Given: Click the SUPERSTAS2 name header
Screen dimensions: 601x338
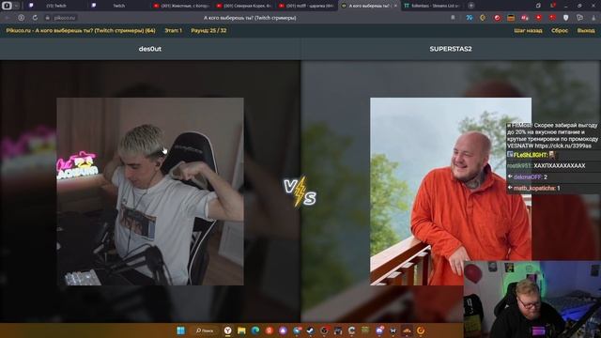Looking at the screenshot, I should pyautogui.click(x=451, y=49).
